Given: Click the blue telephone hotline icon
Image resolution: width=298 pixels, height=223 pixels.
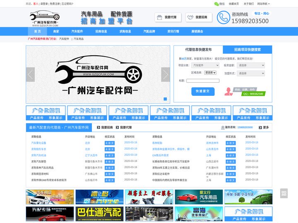Looking at the screenshot, I should 223,17.
